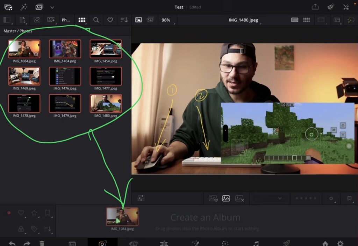Click the bookmark flag icon below viewer

click(x=349, y=199)
